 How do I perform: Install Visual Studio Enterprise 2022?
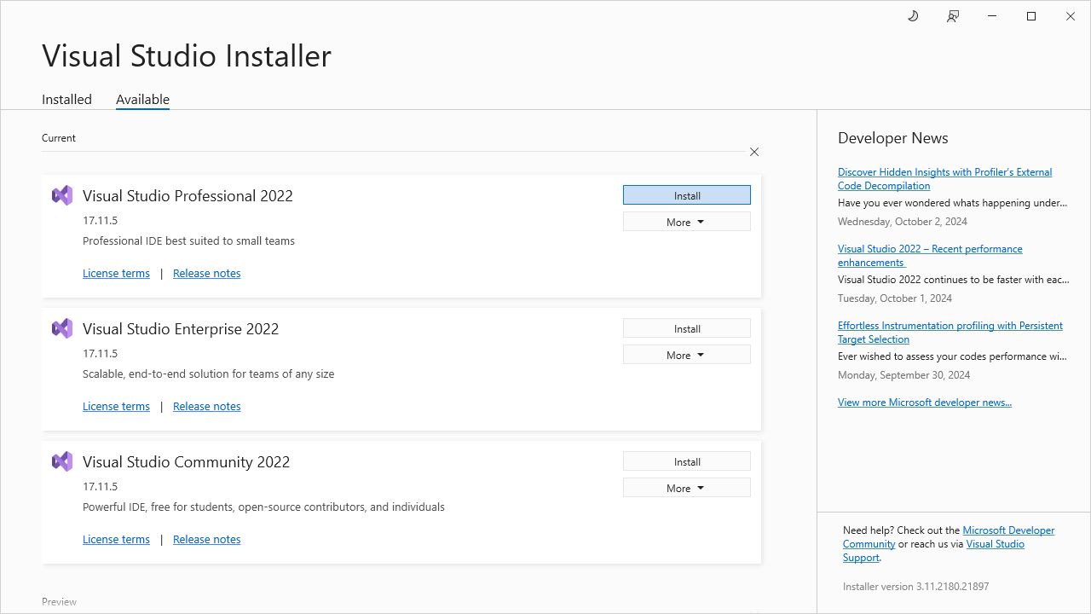[687, 328]
